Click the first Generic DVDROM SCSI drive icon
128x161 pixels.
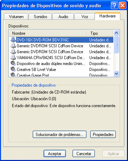coord(13,46)
